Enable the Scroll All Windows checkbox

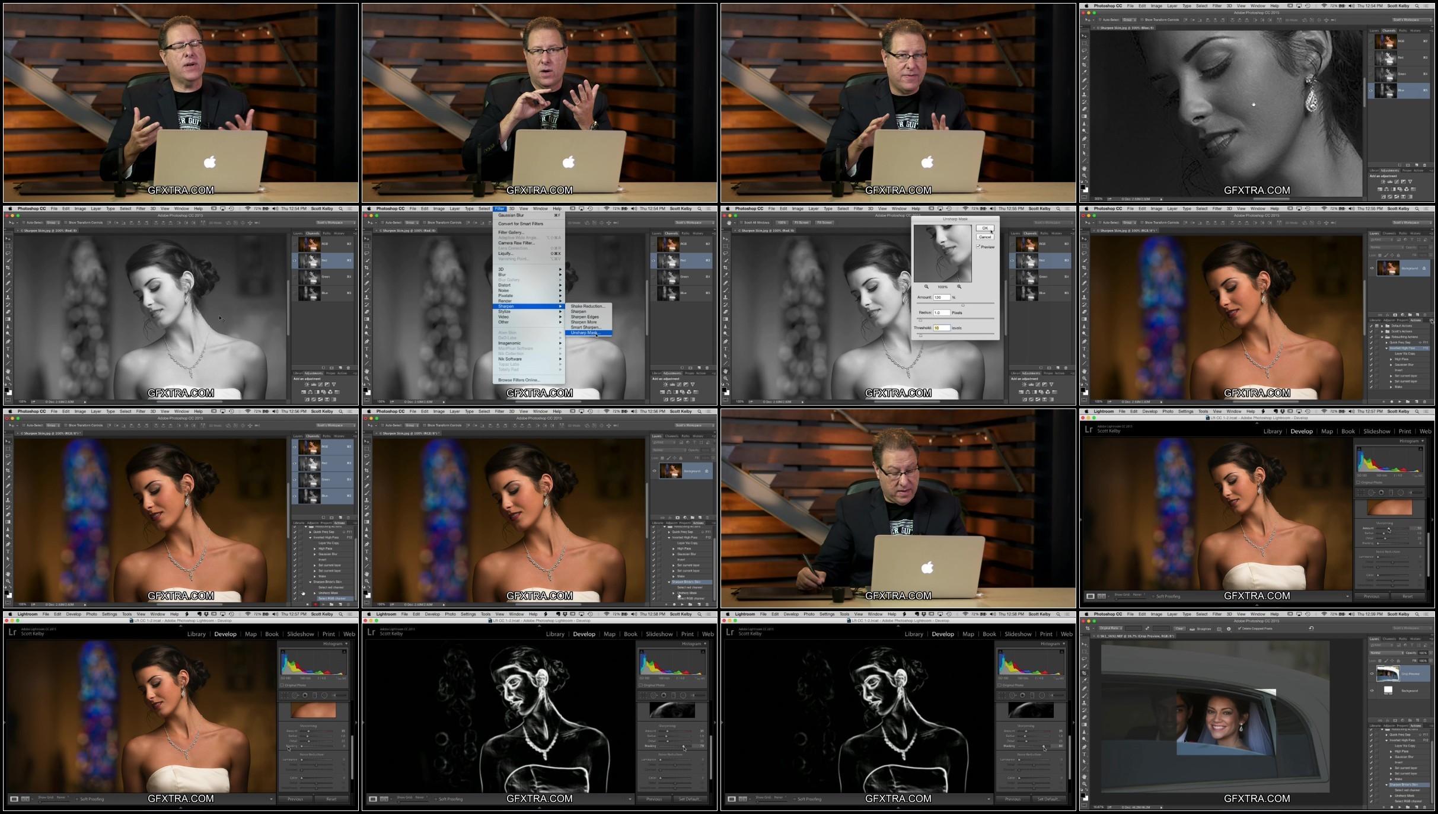tap(741, 222)
